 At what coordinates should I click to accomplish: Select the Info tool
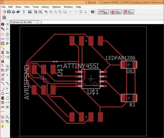pos(3,24)
